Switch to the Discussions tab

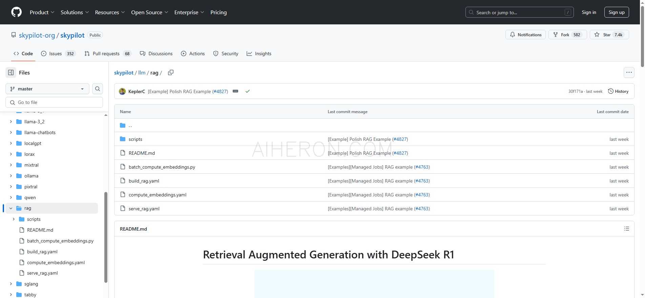point(156,54)
